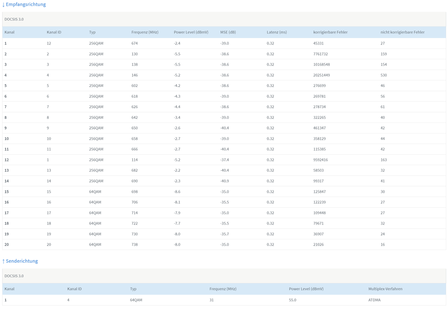Select the 64QAM type in channel 15 row

[95, 192]
